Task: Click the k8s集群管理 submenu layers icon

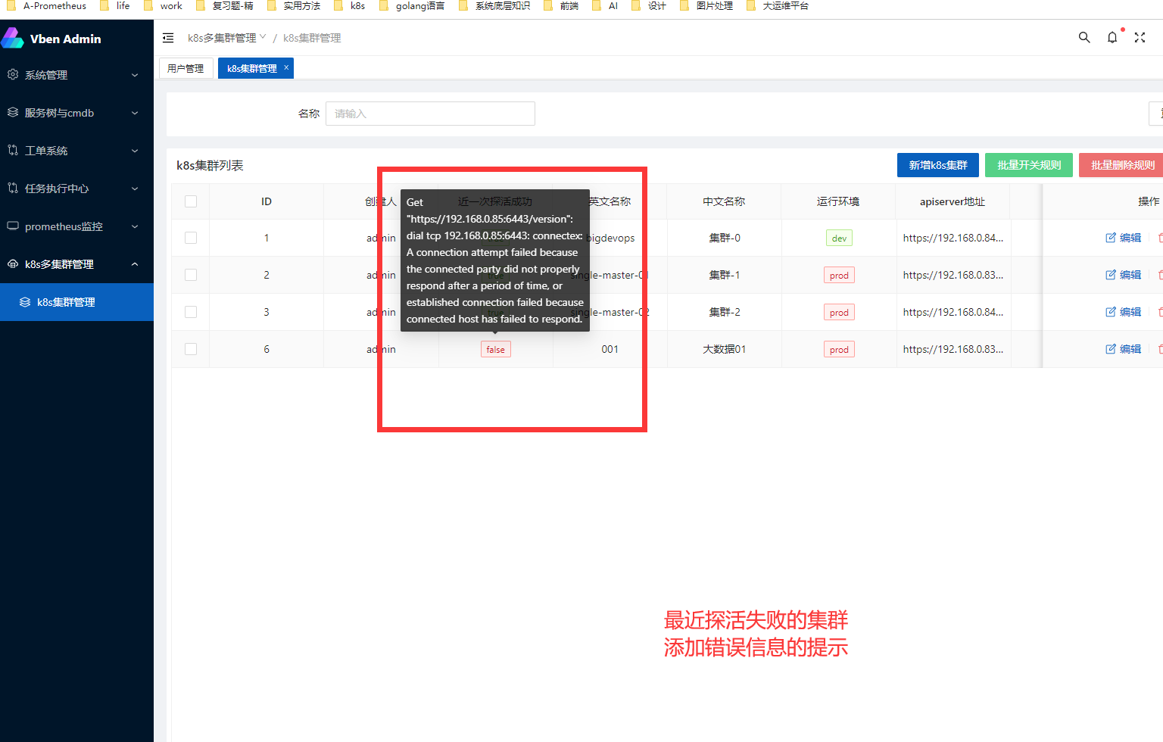Action: pyautogui.click(x=25, y=302)
